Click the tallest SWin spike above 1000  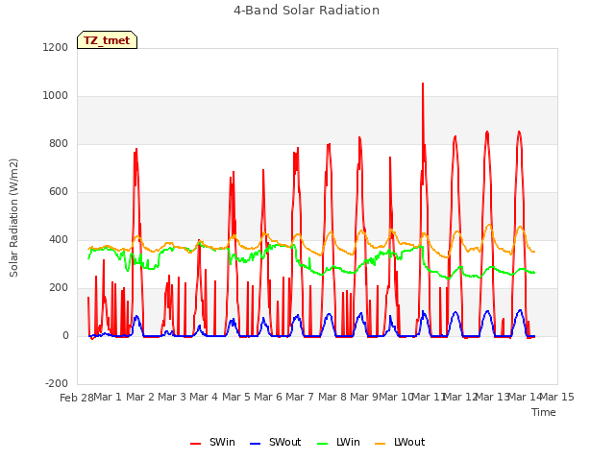point(423,84)
